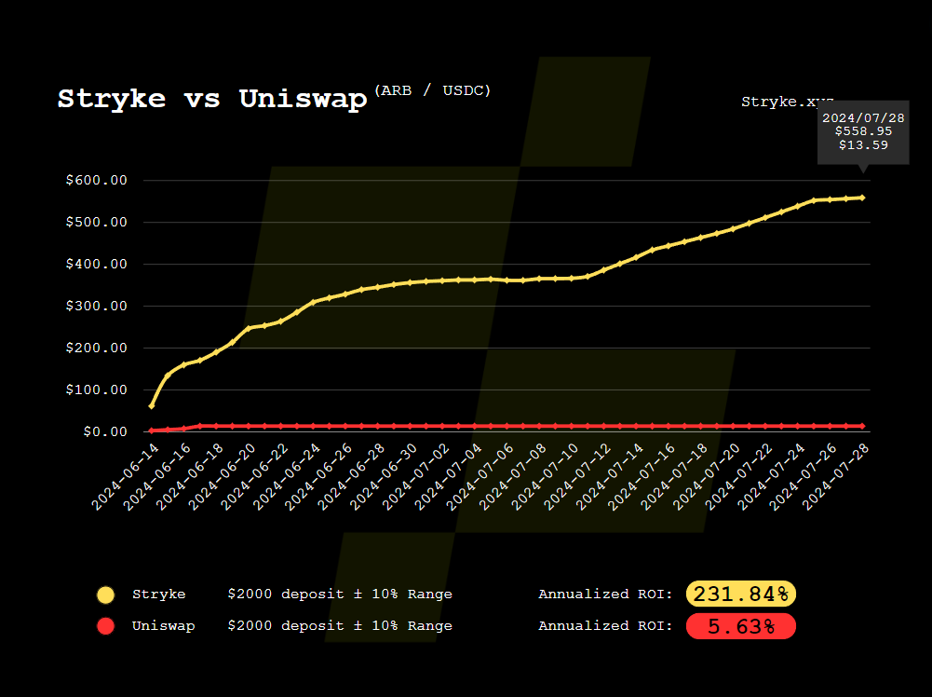Click the $400.00 y-axis label
The height and width of the screenshot is (697, 932).
click(96, 264)
